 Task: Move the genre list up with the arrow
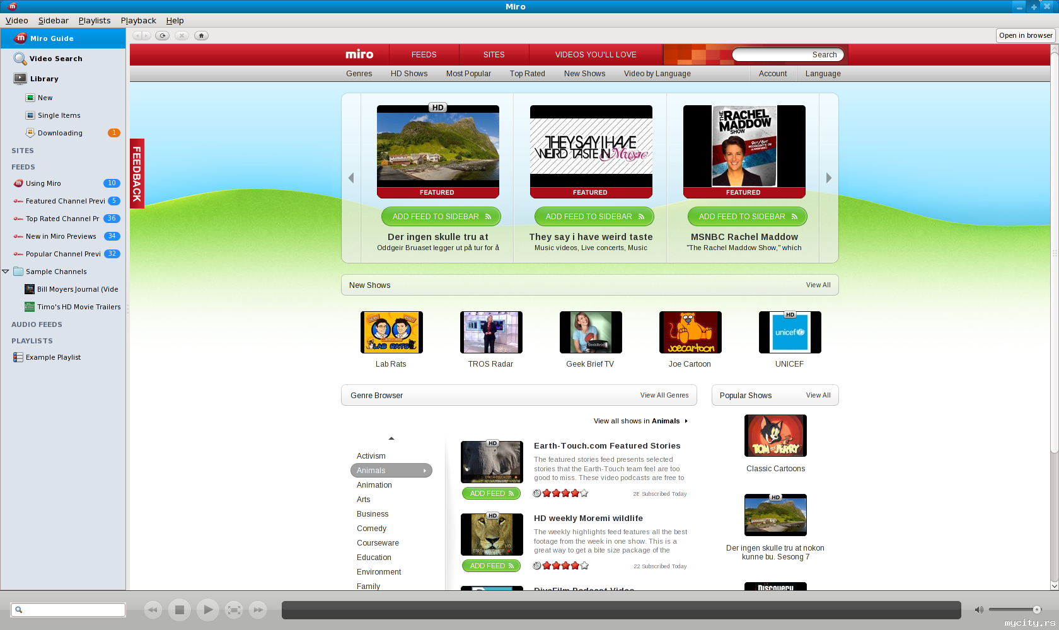click(391, 438)
